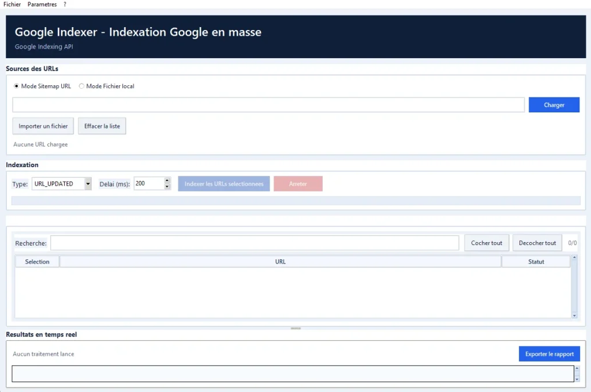Viewport: 591px width, 392px height.
Task: Click Importer un fichier button
Action: 43,126
